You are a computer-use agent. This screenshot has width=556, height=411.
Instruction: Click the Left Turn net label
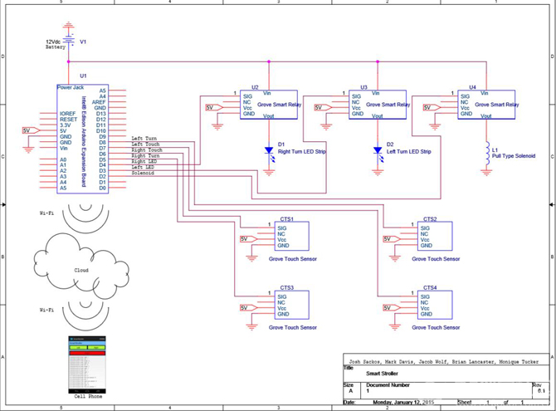[x=144, y=139]
